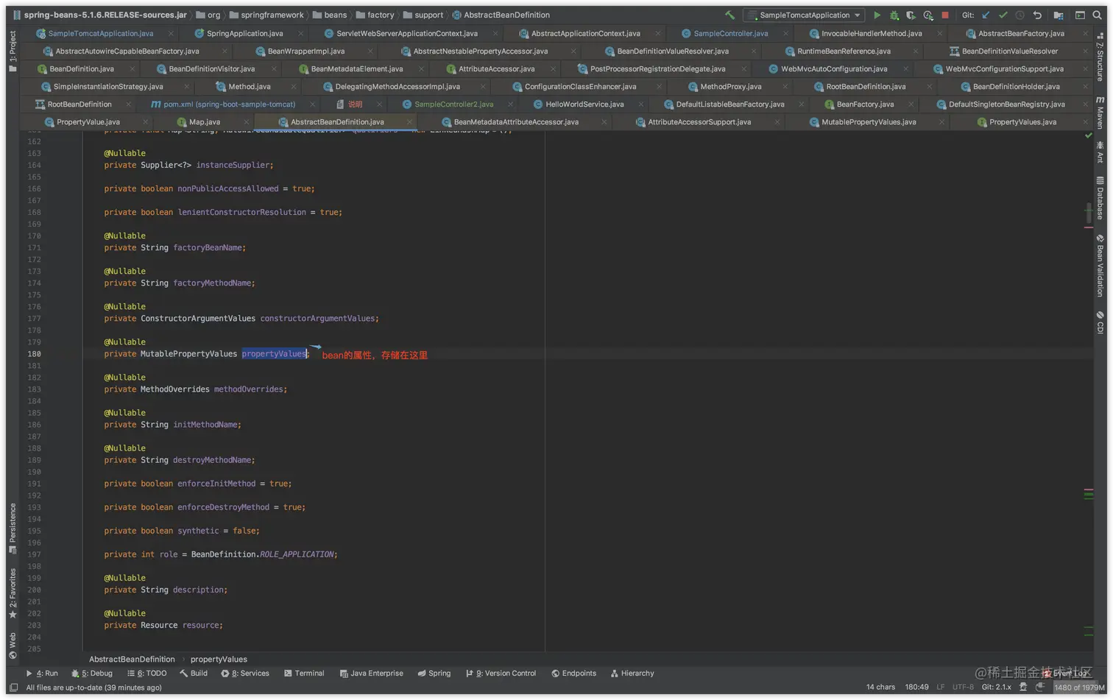The image size is (1113, 700).
Task: Close the AbstractBeanDefinition.java tab
Action: coord(409,122)
